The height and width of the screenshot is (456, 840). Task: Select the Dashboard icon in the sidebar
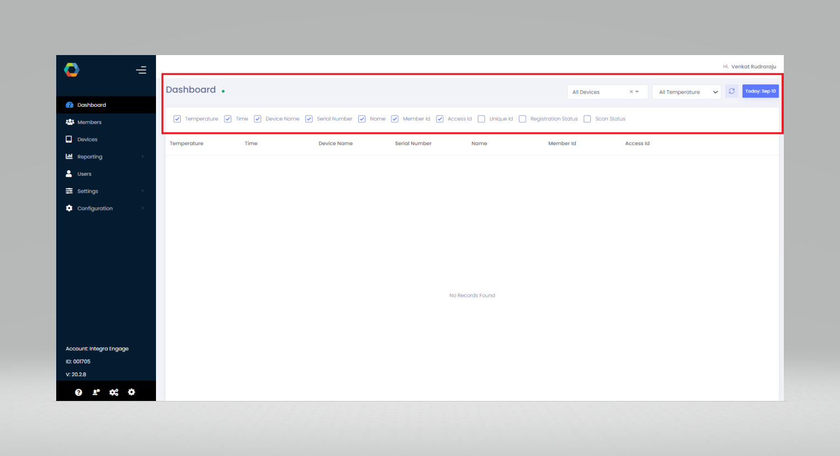point(68,105)
